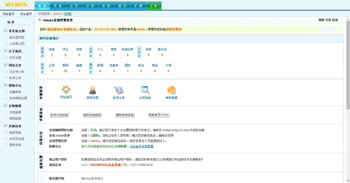
Task: Click the scrollbar up arrow
Action: (348, 19)
